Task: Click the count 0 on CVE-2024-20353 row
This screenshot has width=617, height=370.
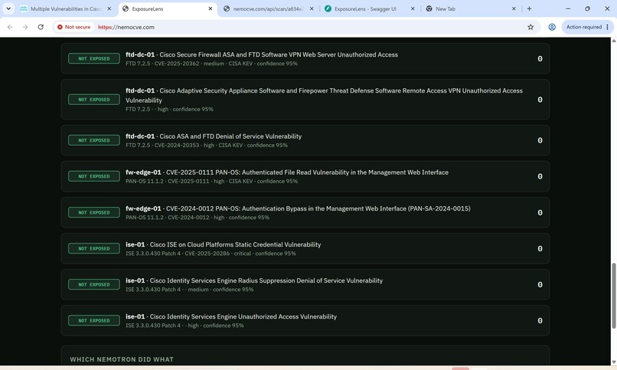Action: [x=540, y=140]
